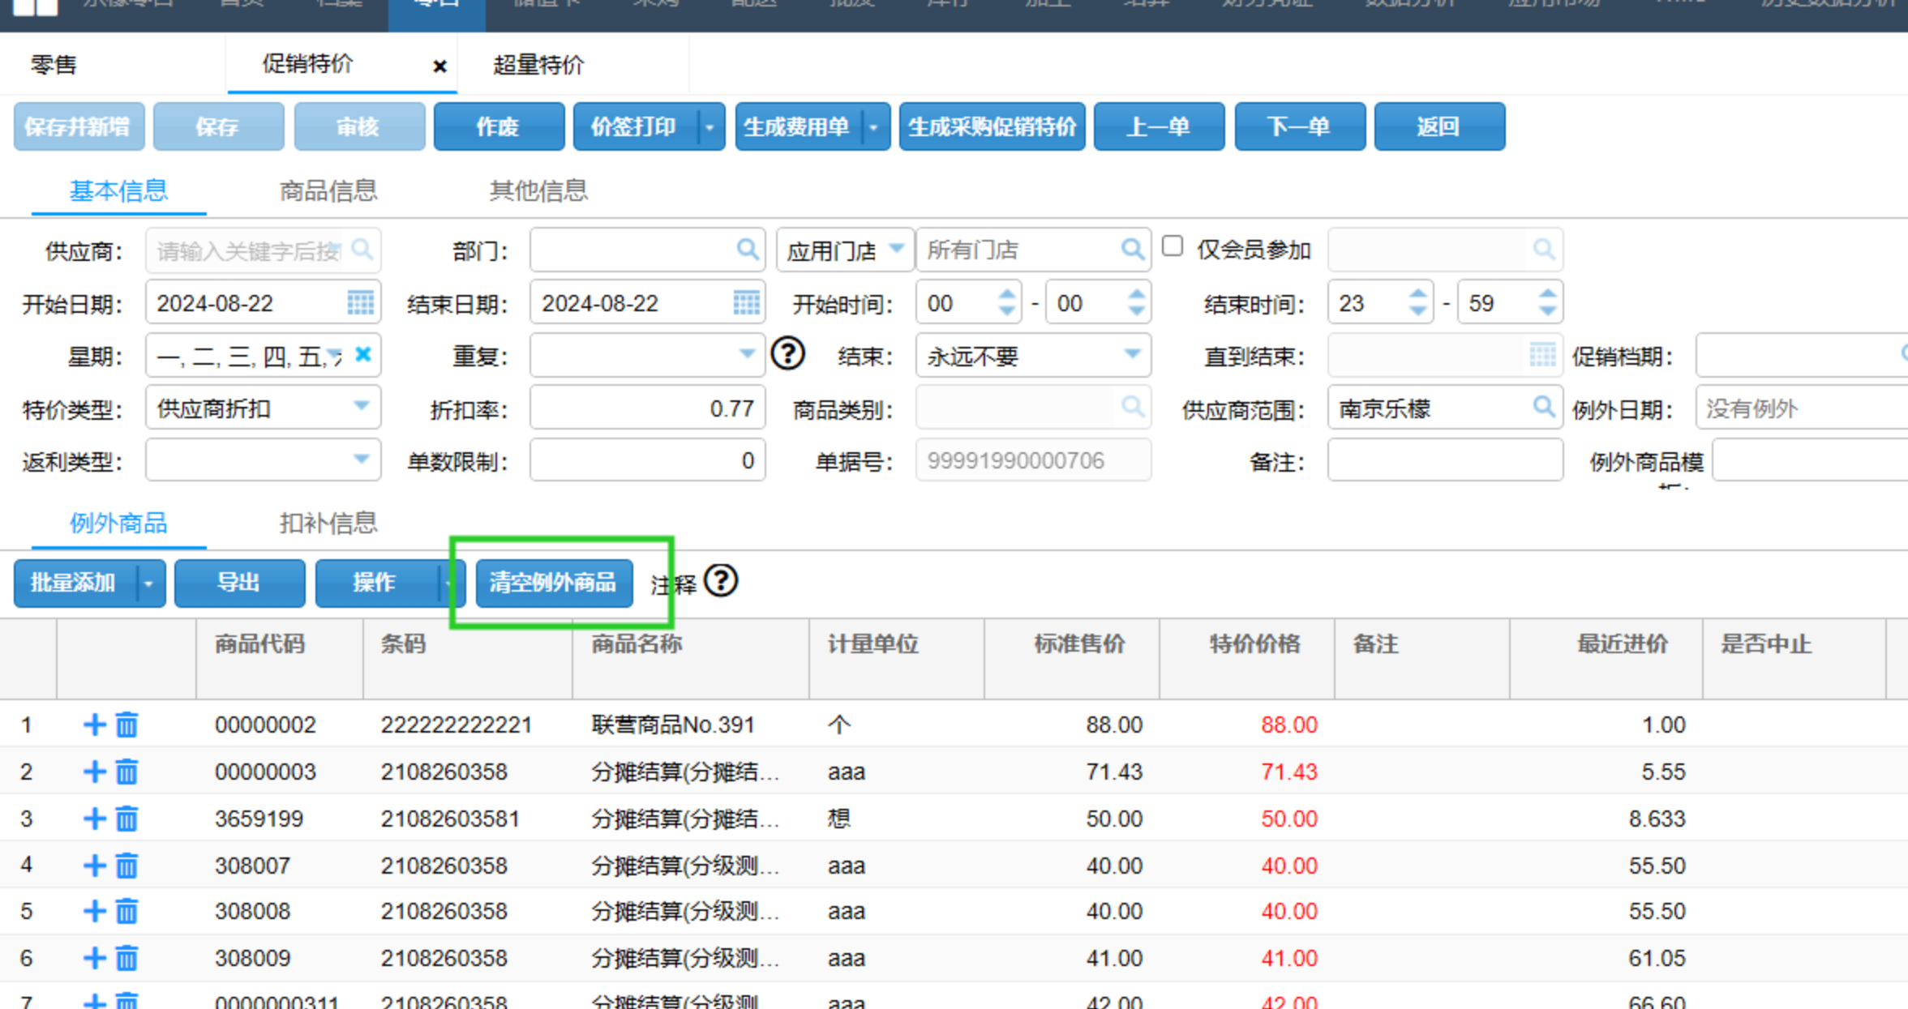Open the 特价类型 dropdown
This screenshot has width=1908, height=1009.
point(361,407)
